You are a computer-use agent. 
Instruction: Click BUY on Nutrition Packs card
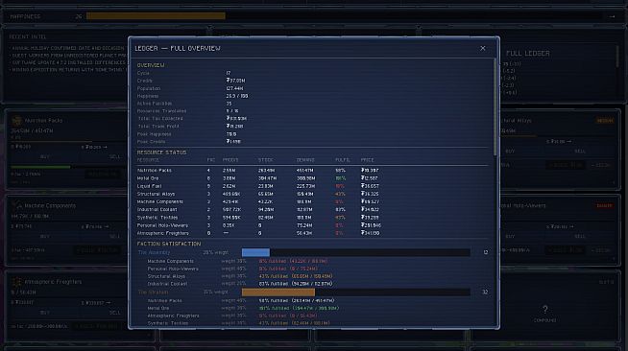point(45,156)
